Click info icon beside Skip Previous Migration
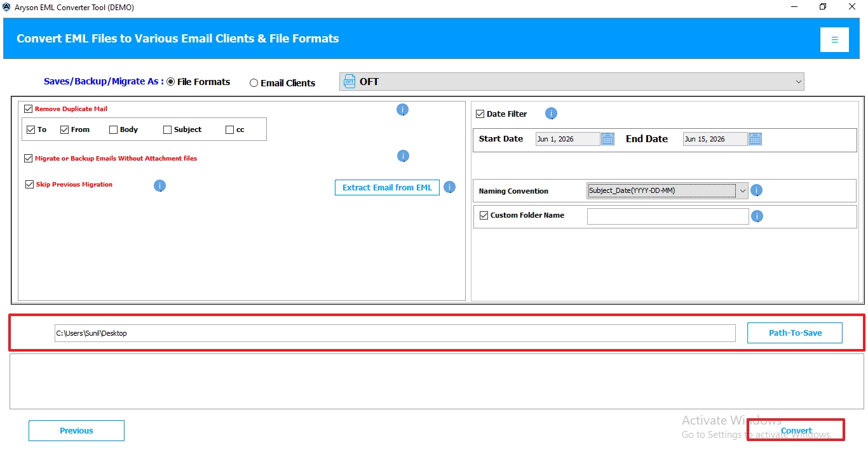 coord(160,186)
